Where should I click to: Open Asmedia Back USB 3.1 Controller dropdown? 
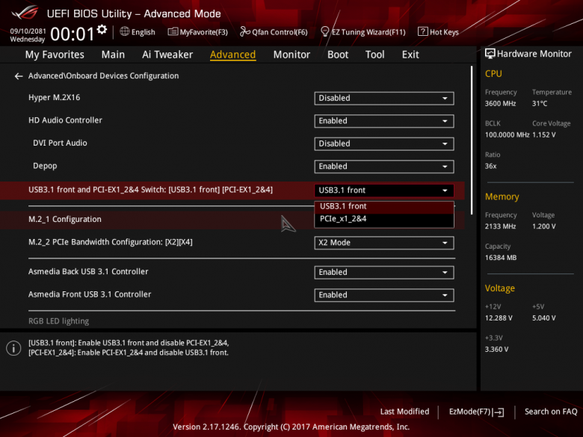tap(384, 273)
